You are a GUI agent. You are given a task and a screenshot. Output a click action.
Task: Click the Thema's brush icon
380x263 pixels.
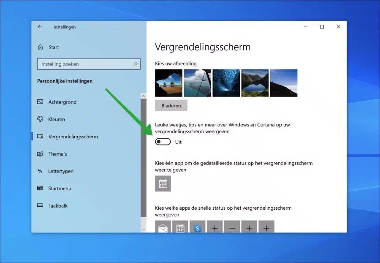coord(40,154)
